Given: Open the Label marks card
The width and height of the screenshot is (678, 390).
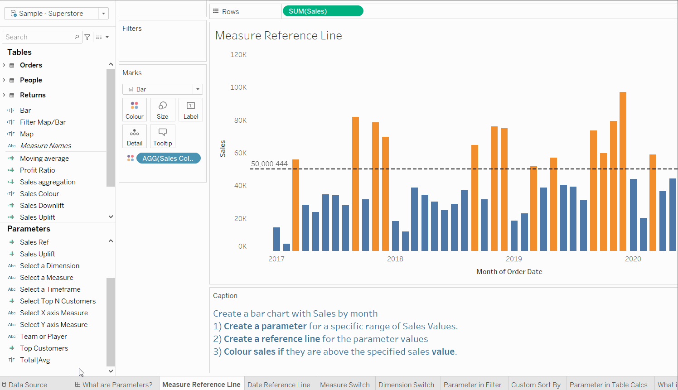Looking at the screenshot, I should tap(190, 110).
